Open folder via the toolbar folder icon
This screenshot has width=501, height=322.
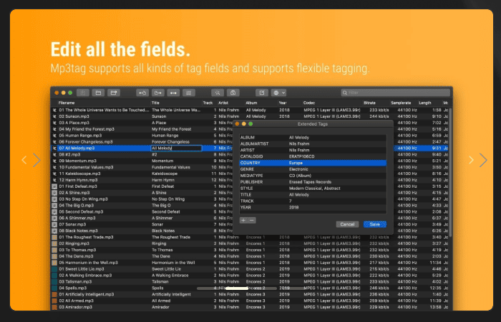[x=98, y=93]
